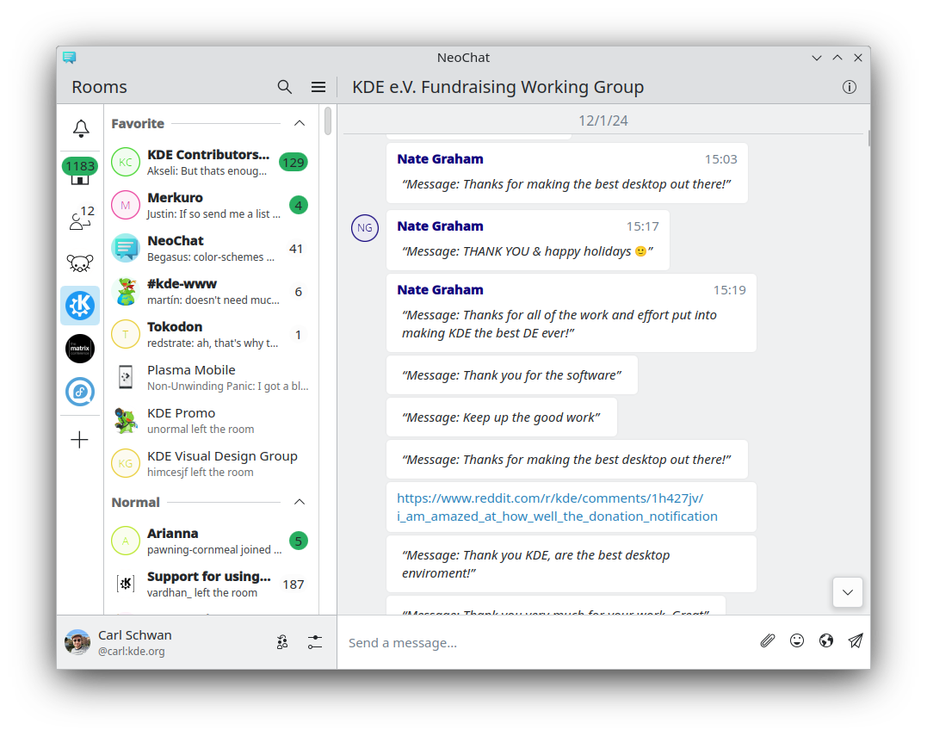Click Nate Graham's name at 15:17 message

coord(440,226)
